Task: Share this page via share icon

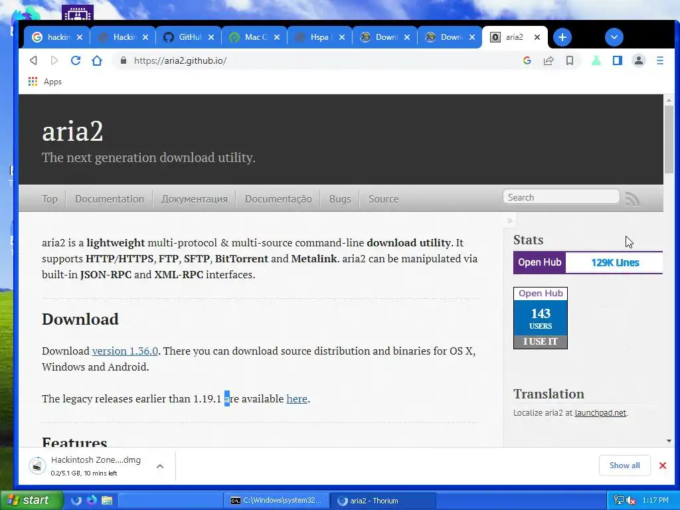Action: (548, 60)
